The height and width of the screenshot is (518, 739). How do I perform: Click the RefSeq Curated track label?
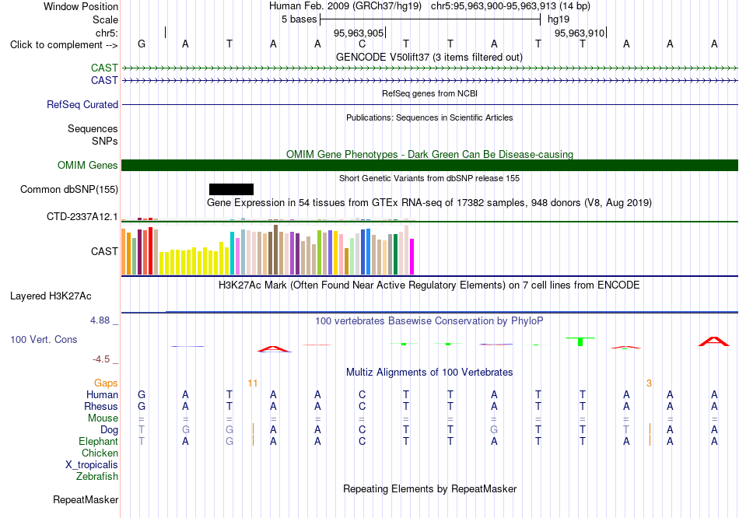click(82, 105)
